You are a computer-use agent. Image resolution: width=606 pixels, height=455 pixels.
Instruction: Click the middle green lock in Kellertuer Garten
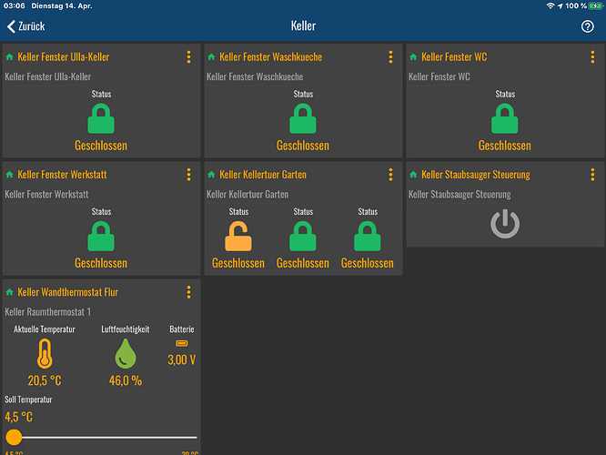[303, 237]
